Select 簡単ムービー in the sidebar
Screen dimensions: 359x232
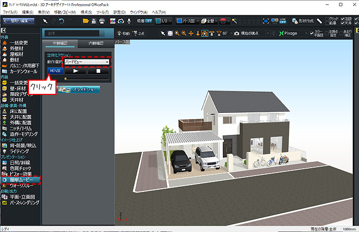coord(21,180)
